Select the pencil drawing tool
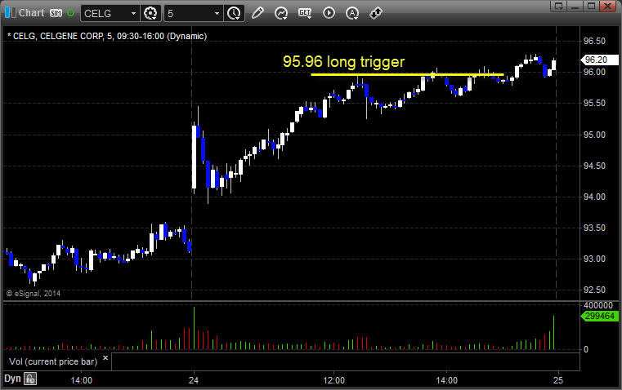This screenshot has width=622, height=390. (257, 13)
